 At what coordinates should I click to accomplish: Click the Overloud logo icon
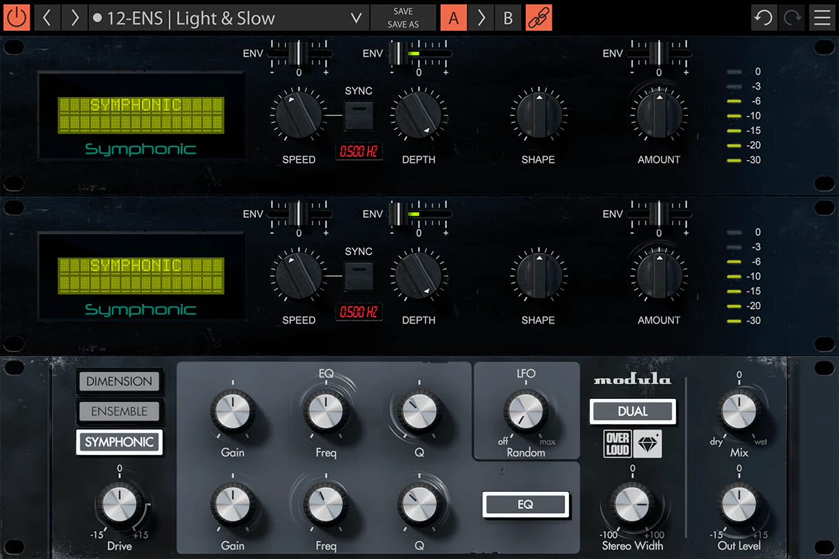(x=617, y=444)
